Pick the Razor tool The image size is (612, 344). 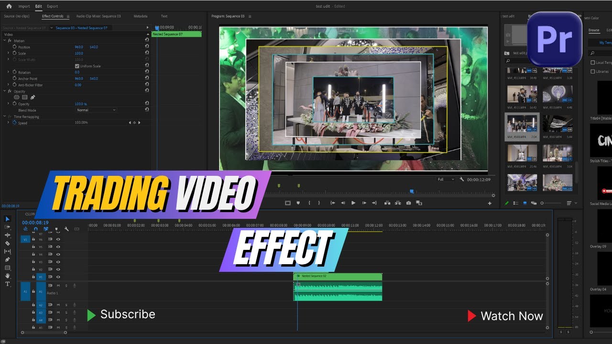[7, 243]
